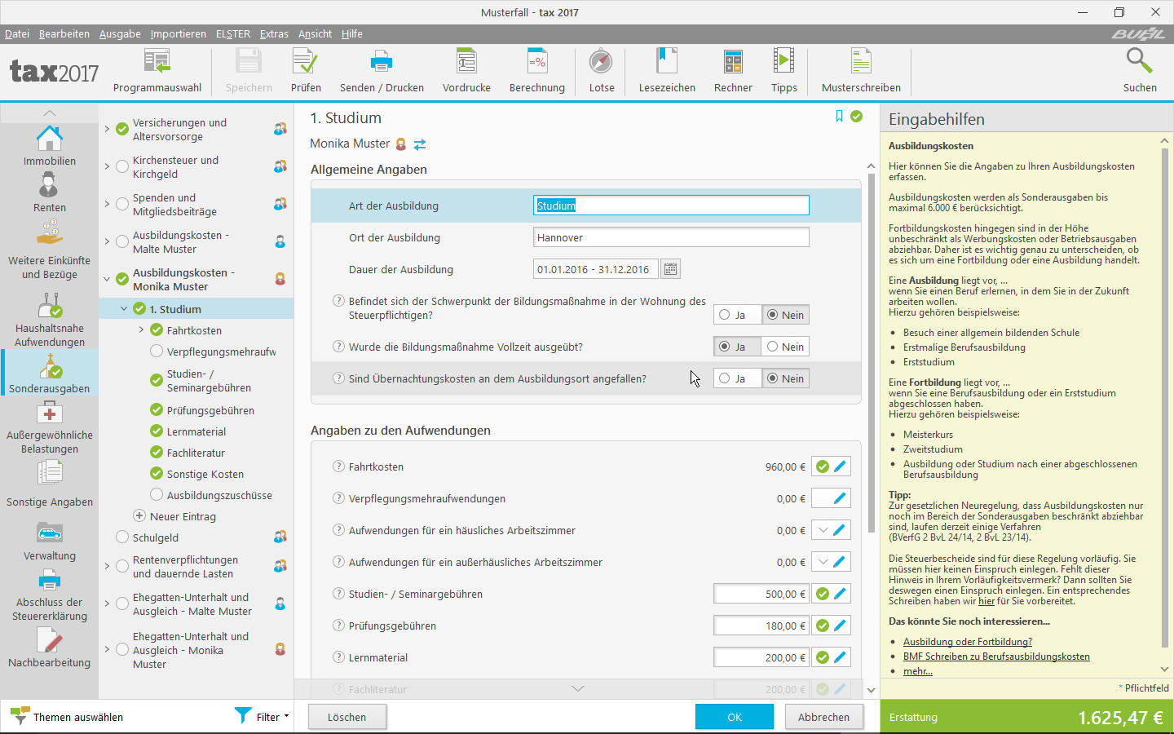Screen dimensions: 1174x734
Task: Open Senden / Drucken
Action: pos(381,70)
